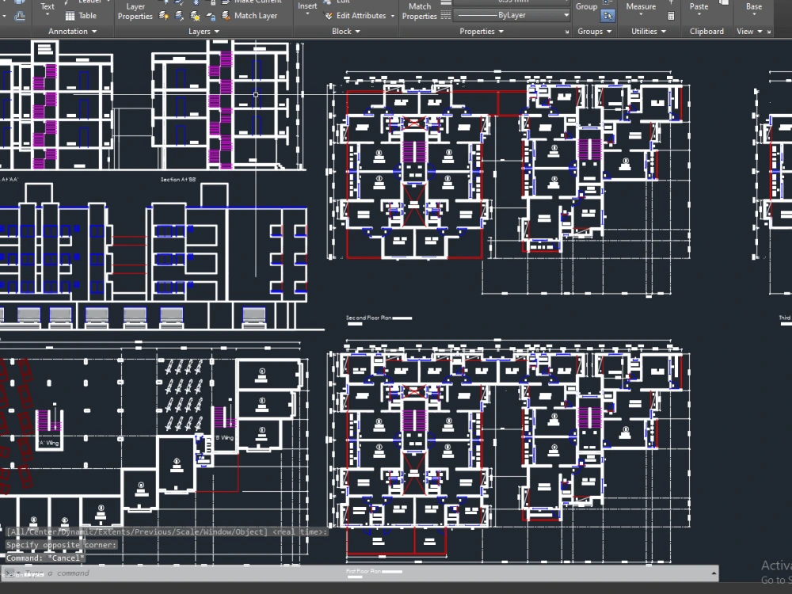Open the QuickCalc calculator in Utilities

coord(669,17)
